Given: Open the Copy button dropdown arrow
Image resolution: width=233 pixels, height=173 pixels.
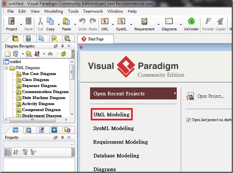Looking at the screenshot, I should [59, 24].
